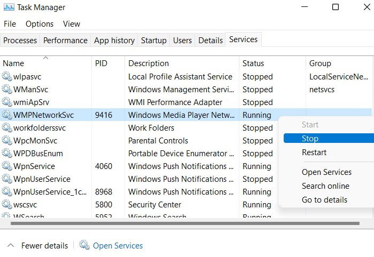Open the View menu
The image size is (374, 257).
[x=72, y=24]
